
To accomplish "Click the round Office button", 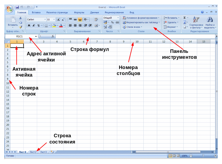I will click(9, 9).
